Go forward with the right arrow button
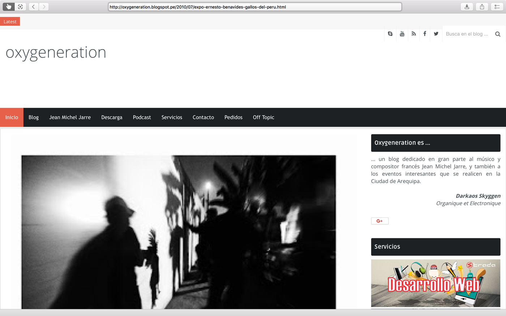This screenshot has height=316, width=506. pos(44,7)
